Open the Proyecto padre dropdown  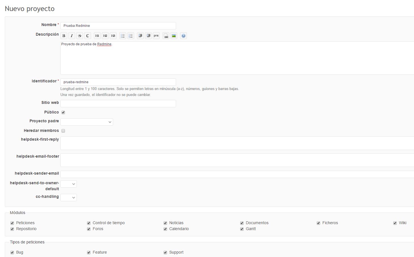tap(87, 122)
